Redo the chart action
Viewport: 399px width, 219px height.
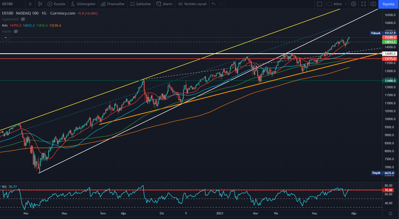[x=221, y=4]
